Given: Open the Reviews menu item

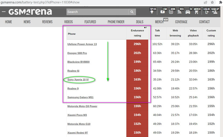Looking at the screenshot, I should 47,22.
